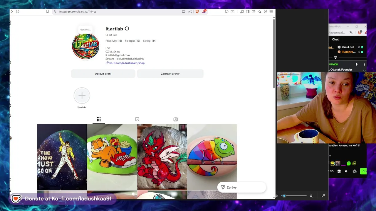Open the share page icon in address bar
Viewport: 376px width, 211px height.
(190, 11)
